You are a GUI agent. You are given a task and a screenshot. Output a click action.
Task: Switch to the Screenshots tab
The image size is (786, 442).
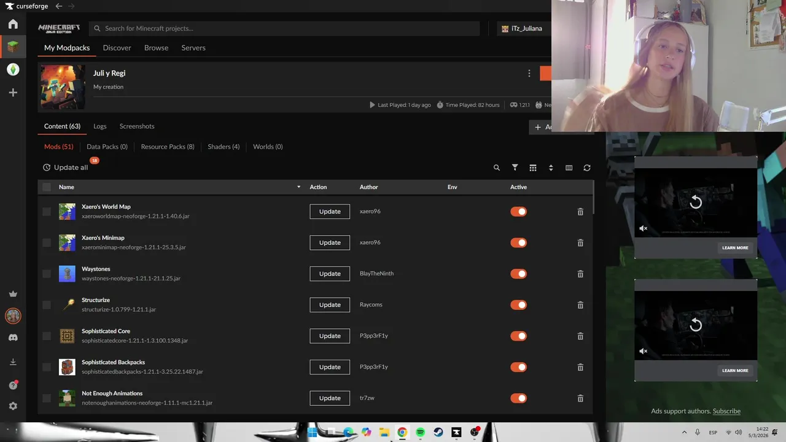[x=137, y=126]
